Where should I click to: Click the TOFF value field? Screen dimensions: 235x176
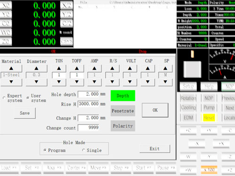click(77, 75)
